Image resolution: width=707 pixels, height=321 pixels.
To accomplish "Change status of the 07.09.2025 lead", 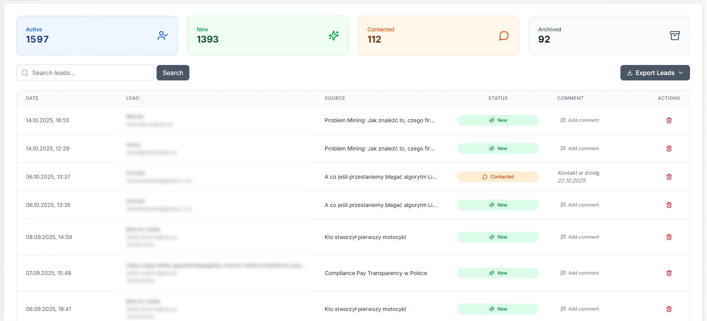I will 497,273.
